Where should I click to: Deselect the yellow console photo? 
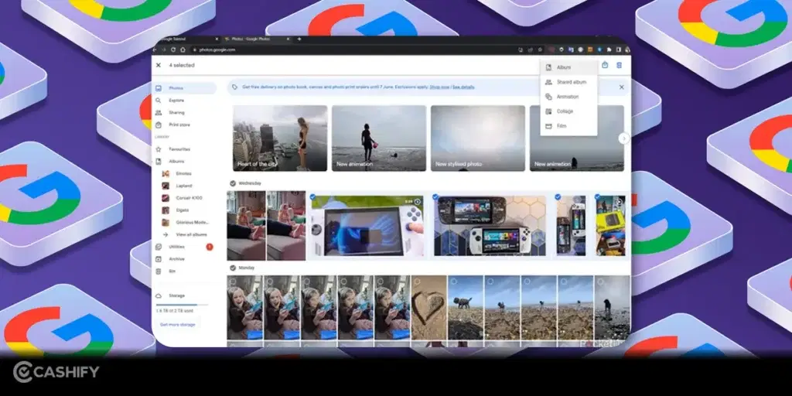click(x=598, y=197)
